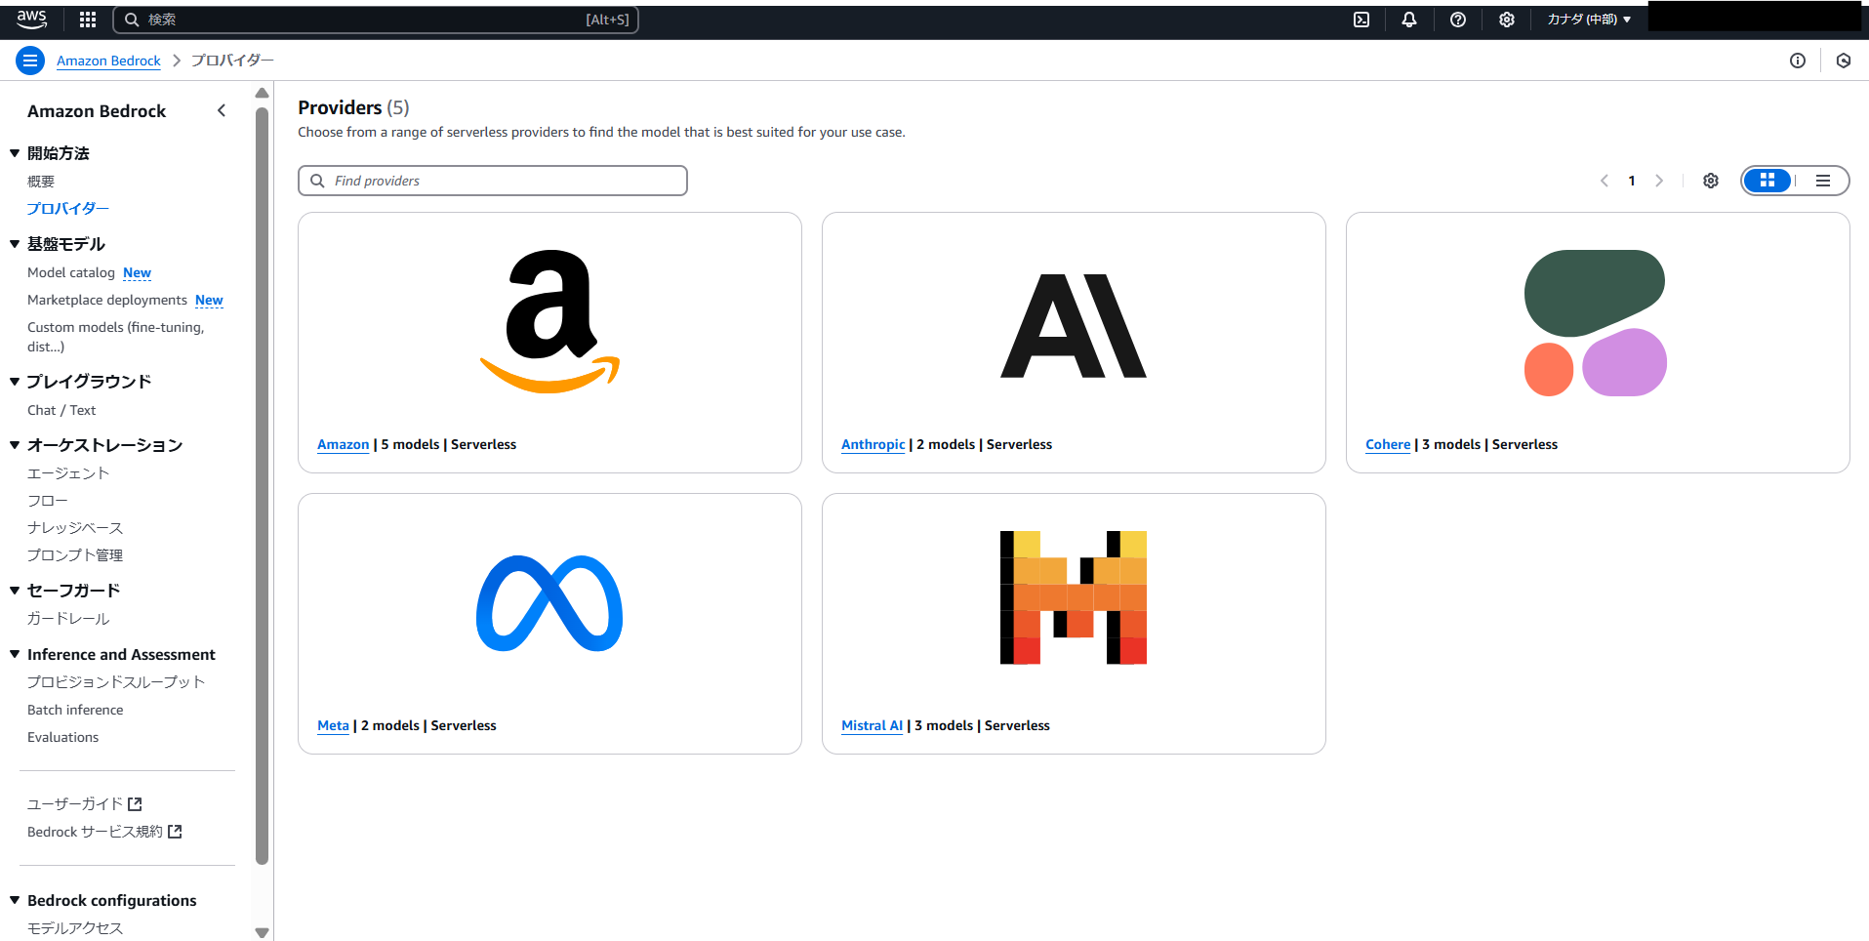Go to next providers page
This screenshot has width=1869, height=941.
[x=1659, y=181]
